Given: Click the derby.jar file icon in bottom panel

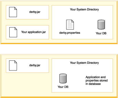Looking at the screenshot, I should point(13,65).
